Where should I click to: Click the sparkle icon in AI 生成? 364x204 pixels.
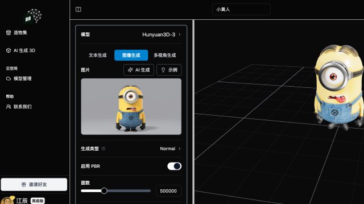[x=130, y=70]
